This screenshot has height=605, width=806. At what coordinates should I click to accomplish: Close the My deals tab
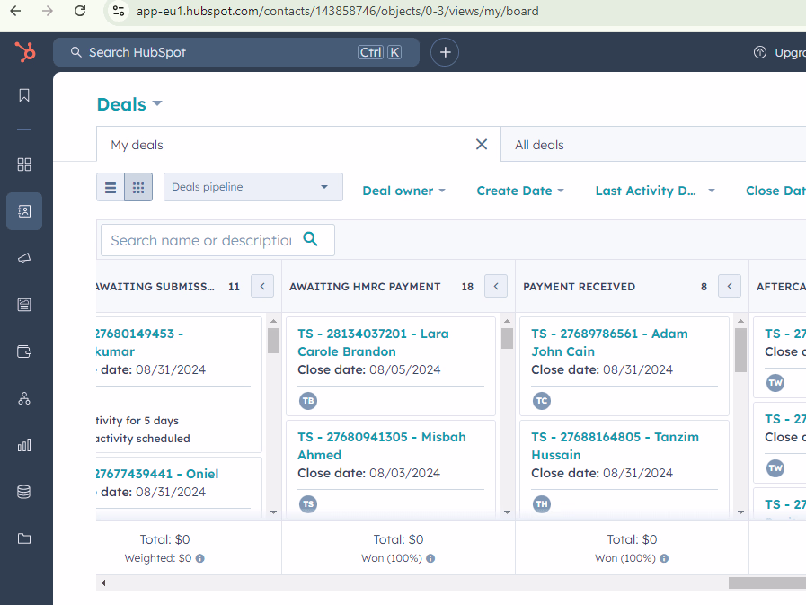pos(481,145)
